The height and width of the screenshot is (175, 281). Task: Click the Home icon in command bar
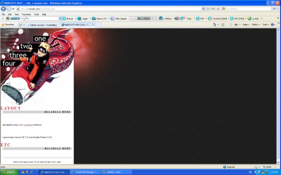tap(215, 25)
